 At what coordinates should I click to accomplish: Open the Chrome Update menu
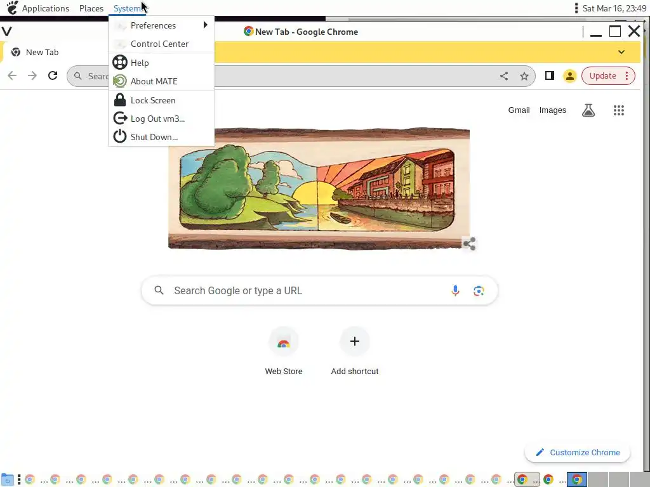[x=608, y=76]
